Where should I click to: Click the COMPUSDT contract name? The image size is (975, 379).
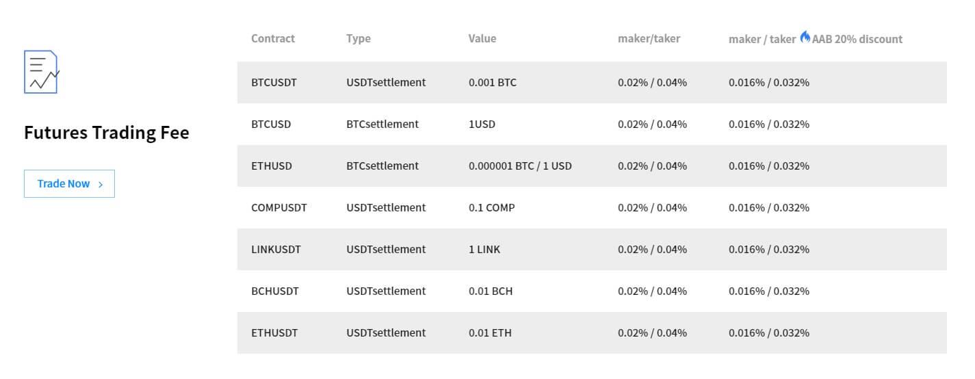pyautogui.click(x=279, y=207)
